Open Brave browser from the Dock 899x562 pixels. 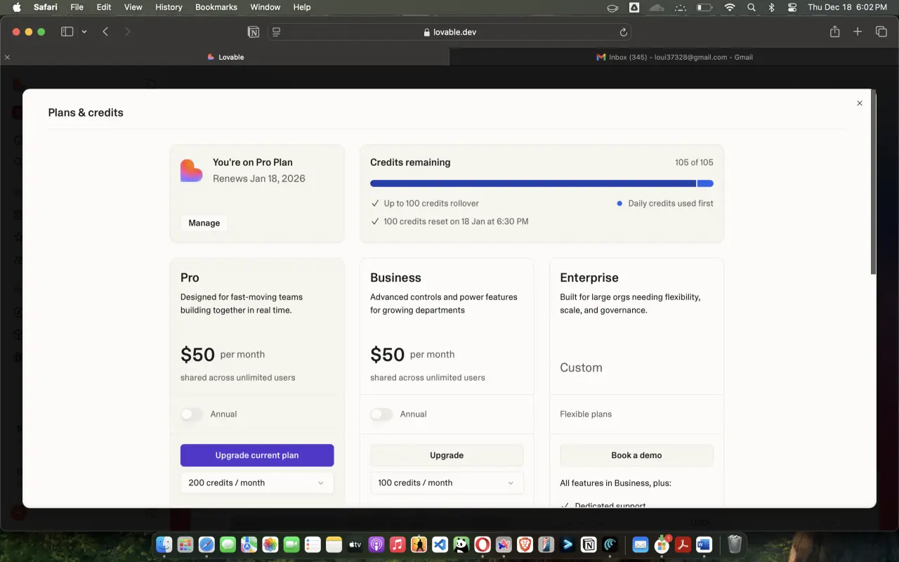click(525, 544)
